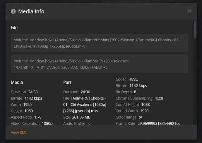The height and width of the screenshot is (143, 202).
Task: Click the Media bitrate value 1142 kbps
Action: [x=33, y=98]
